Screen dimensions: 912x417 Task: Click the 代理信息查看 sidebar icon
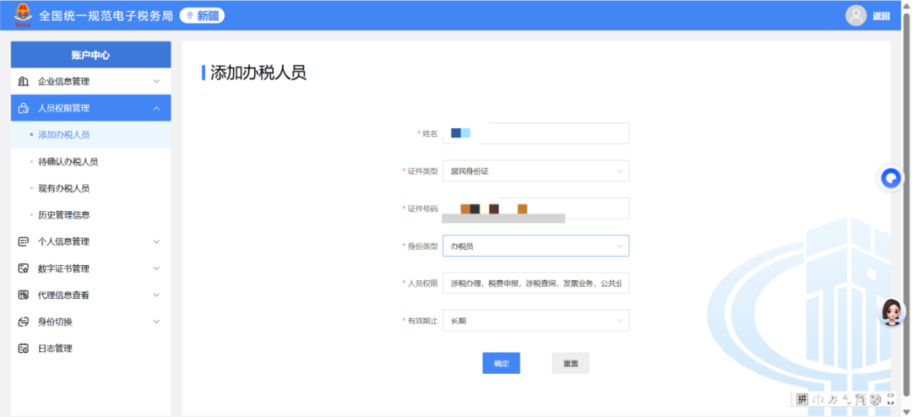(24, 295)
